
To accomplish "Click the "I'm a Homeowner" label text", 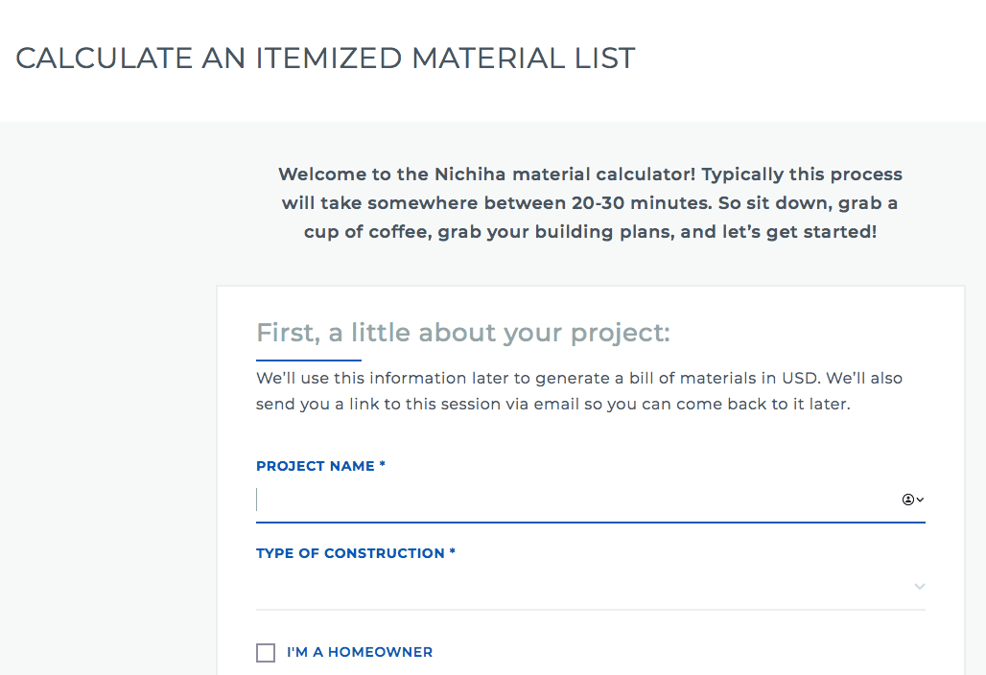I will click(360, 652).
